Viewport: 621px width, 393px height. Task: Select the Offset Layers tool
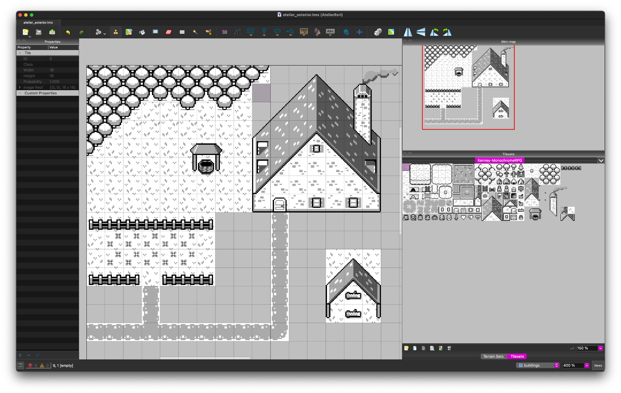point(346,32)
